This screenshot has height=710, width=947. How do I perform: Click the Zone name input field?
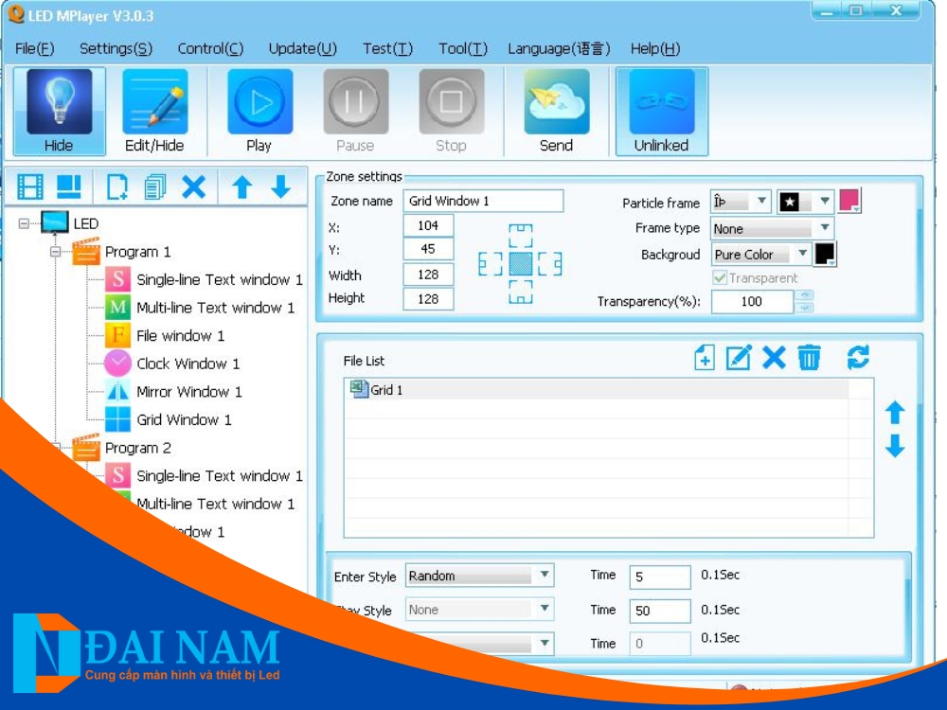(x=483, y=201)
